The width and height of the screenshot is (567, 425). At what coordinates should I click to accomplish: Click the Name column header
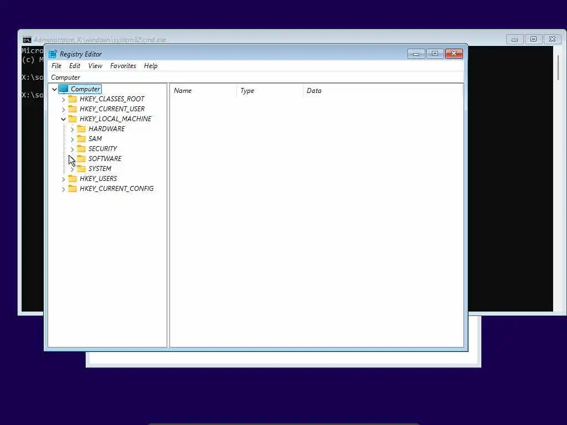coord(203,91)
